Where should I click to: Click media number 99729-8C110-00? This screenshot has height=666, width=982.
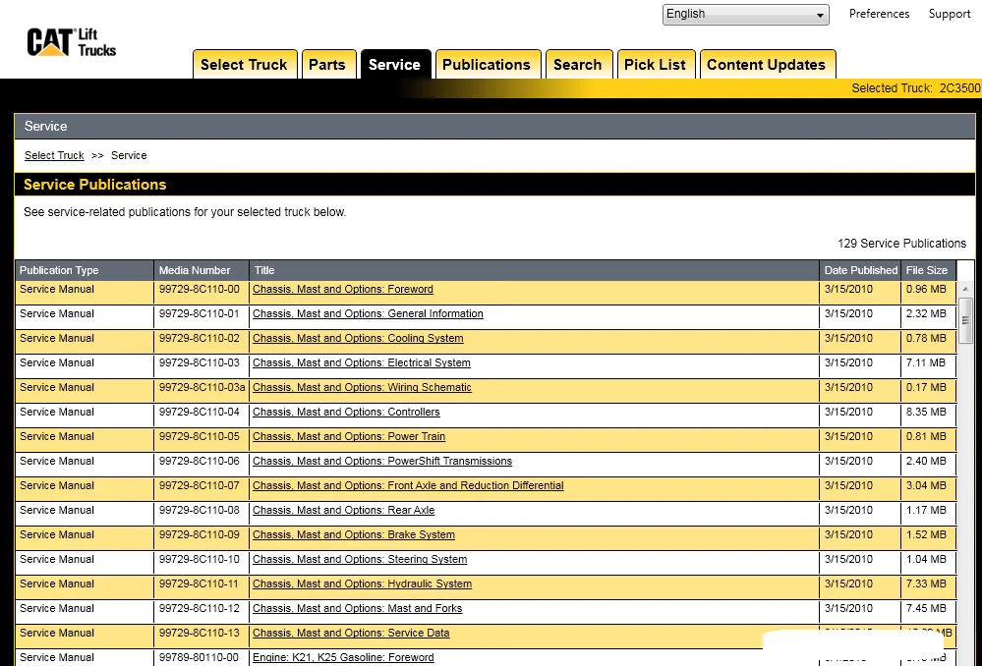200,289
